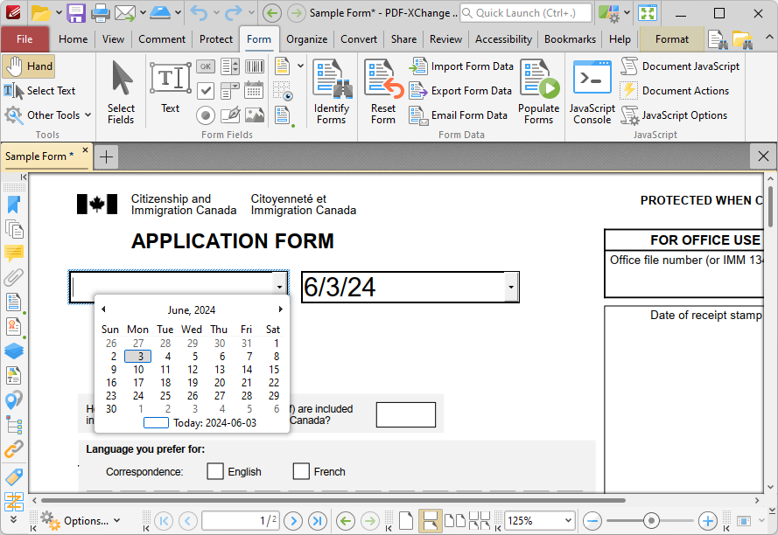The image size is (778, 535).
Task: Click the Undo arrow
Action: [199, 13]
